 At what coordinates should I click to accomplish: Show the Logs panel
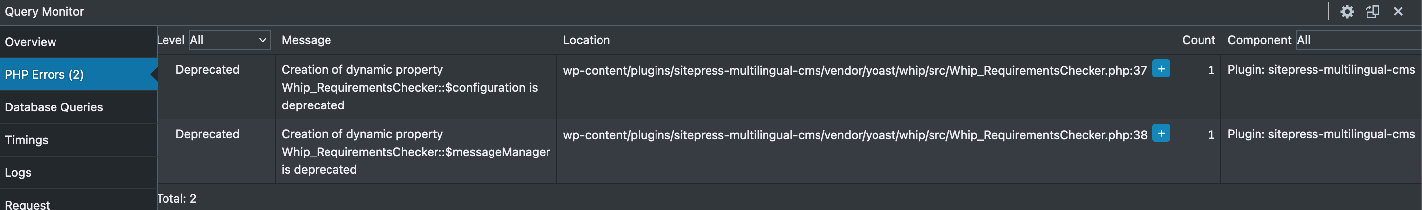[x=18, y=172]
